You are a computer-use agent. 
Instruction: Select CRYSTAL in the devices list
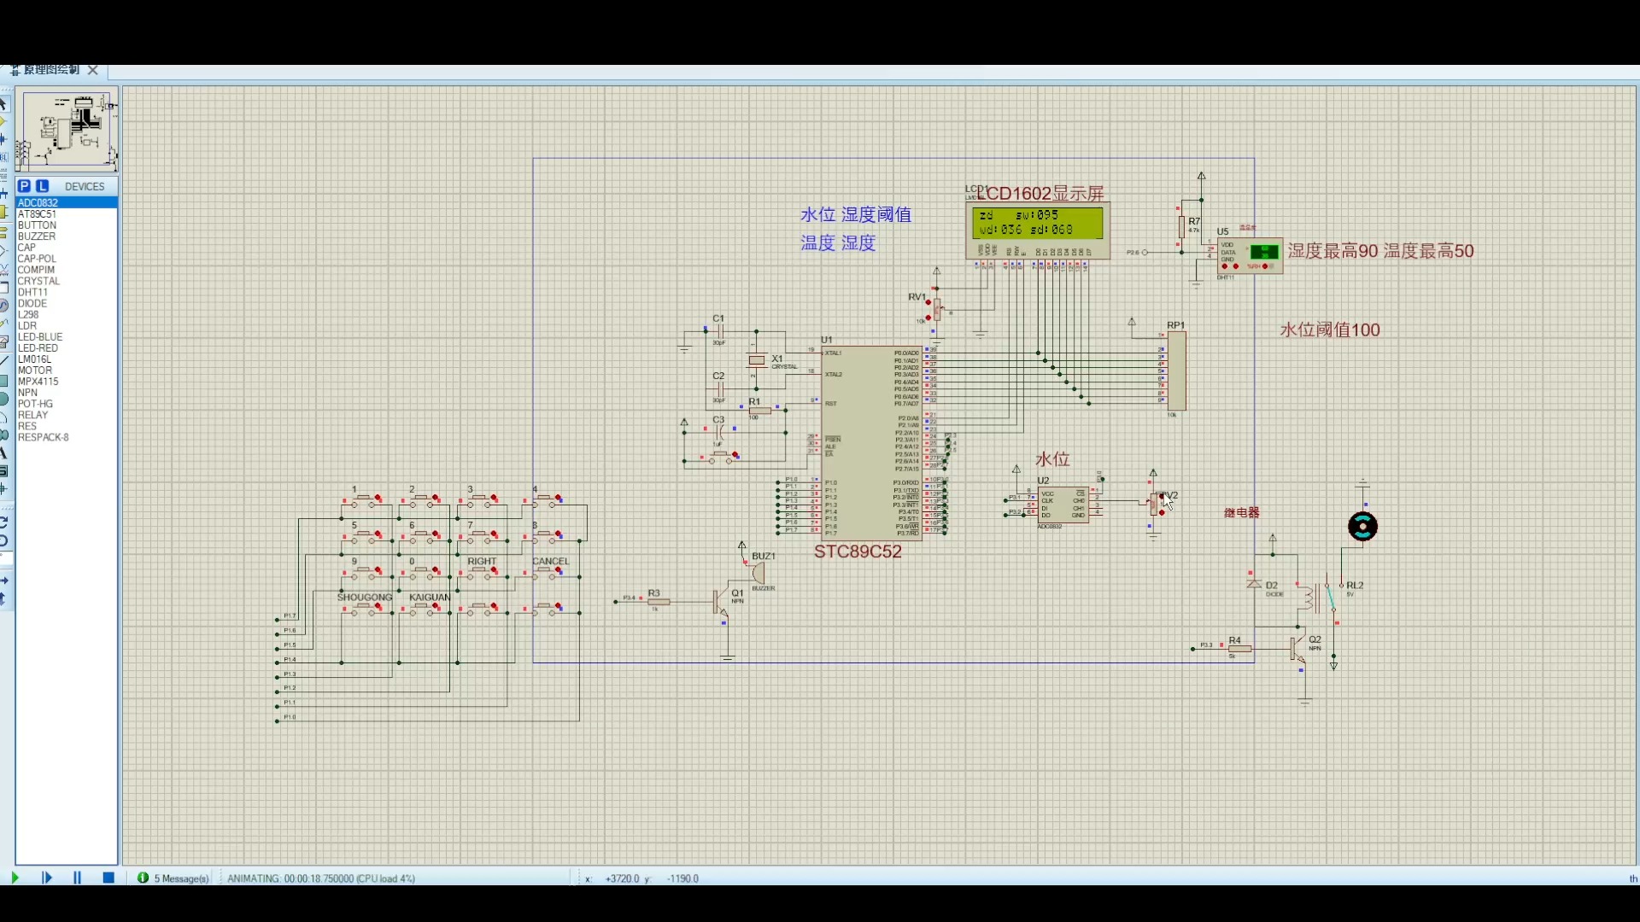(66, 281)
